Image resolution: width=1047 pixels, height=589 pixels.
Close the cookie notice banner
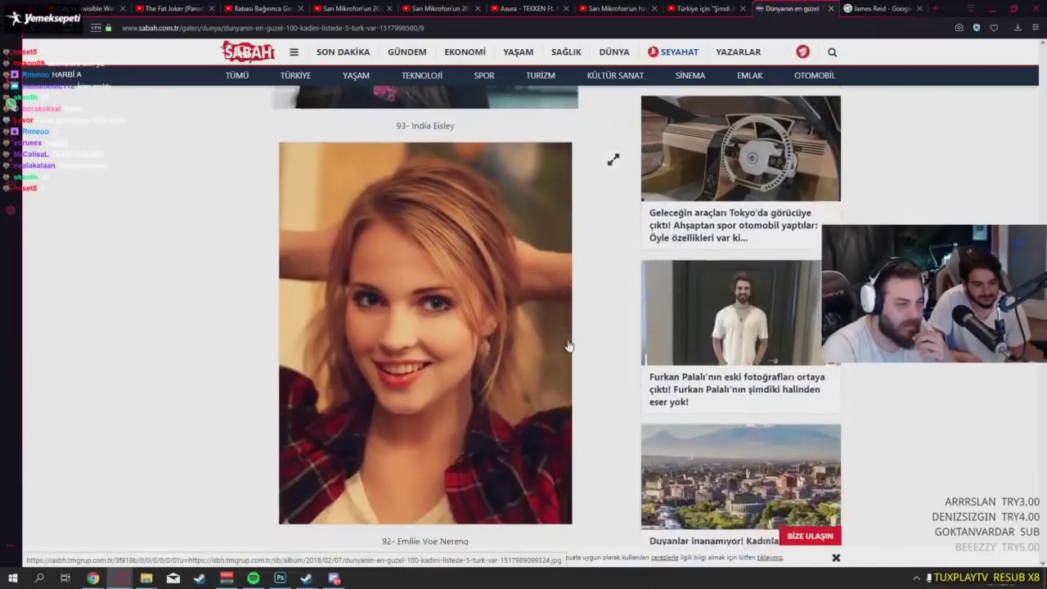836,558
